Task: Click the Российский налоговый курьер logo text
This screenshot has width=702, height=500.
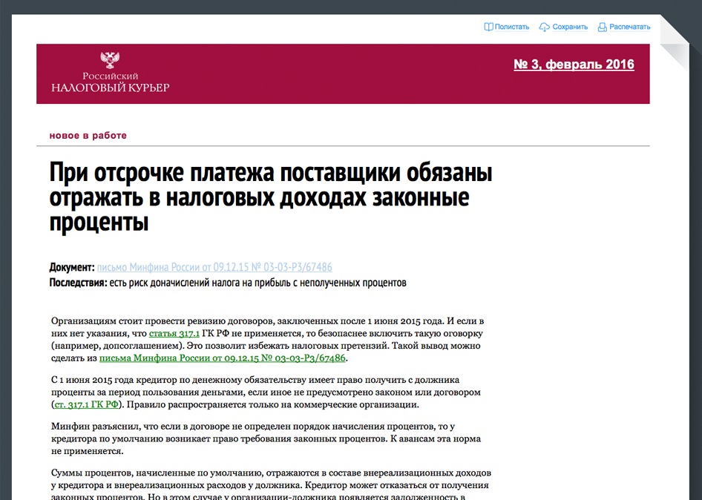Action: 110,82
